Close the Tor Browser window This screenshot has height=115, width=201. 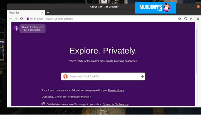[x=198, y=7]
